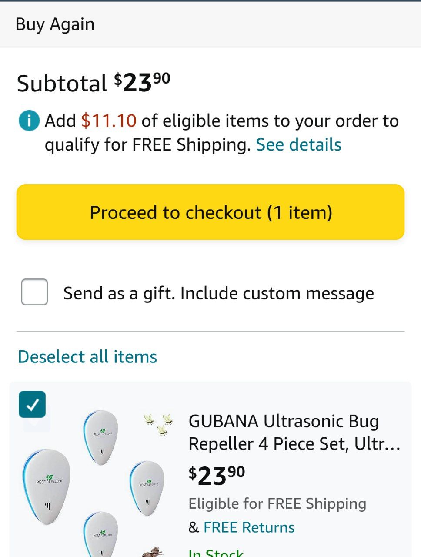Click the right-side pest repeller device image
Screen dimensions: 421x557
(x=148, y=488)
